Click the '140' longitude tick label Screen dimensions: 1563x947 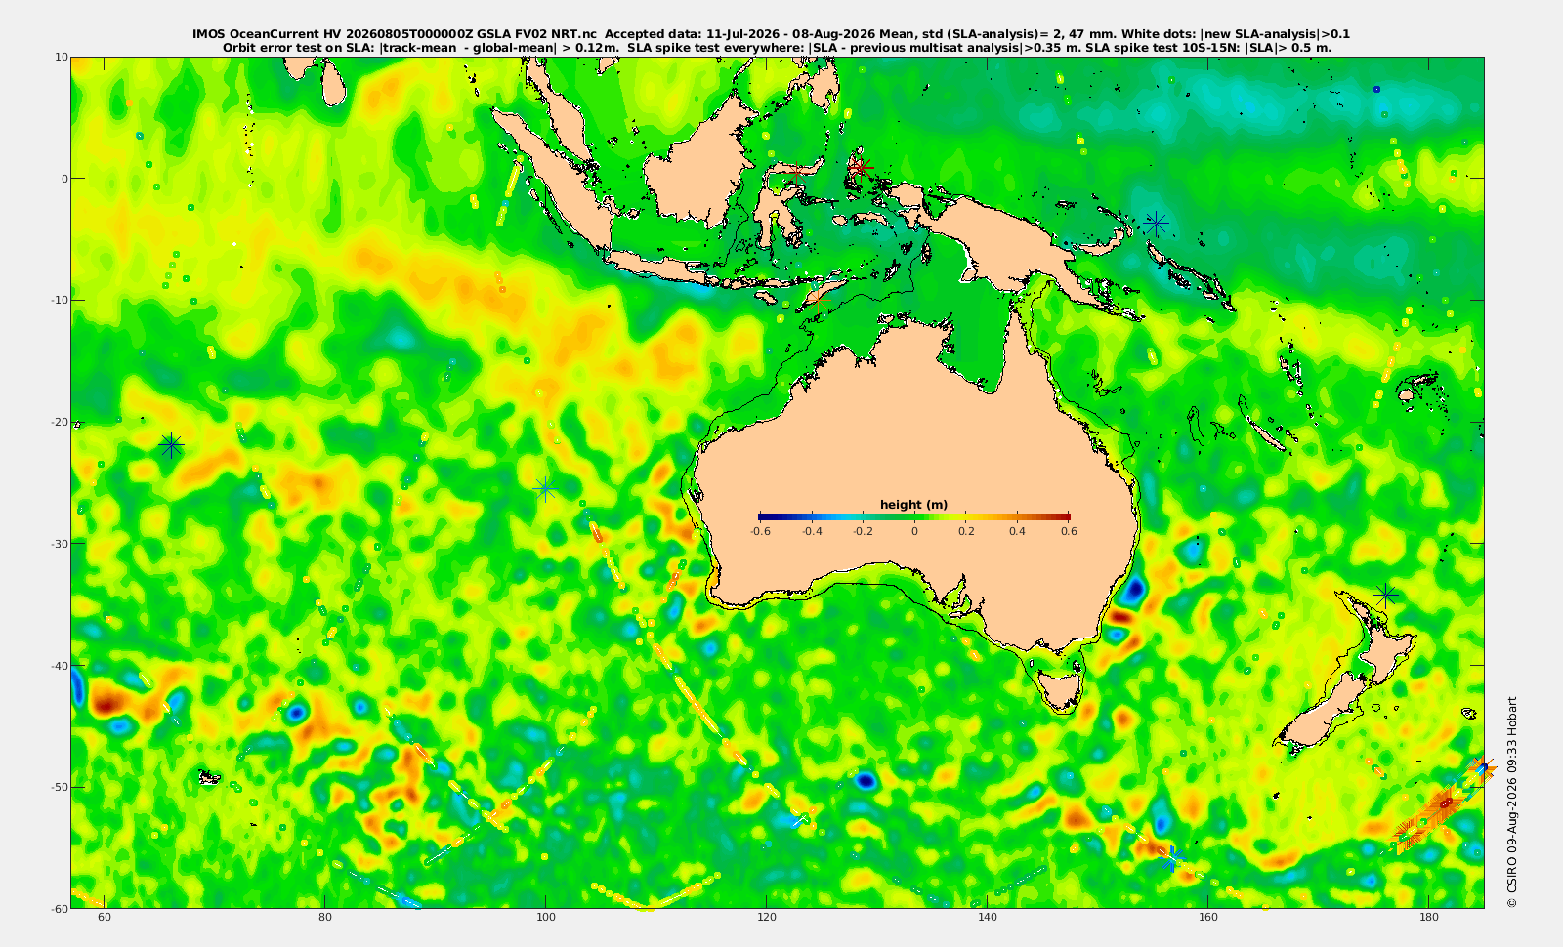988,918
